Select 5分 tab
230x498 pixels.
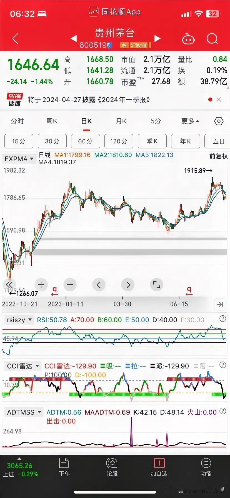point(156,121)
